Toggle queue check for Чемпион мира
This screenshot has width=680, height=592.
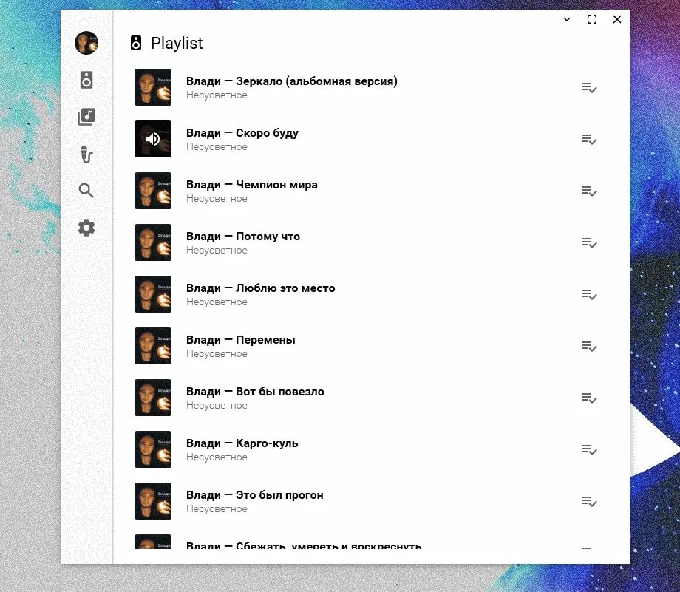(x=589, y=191)
